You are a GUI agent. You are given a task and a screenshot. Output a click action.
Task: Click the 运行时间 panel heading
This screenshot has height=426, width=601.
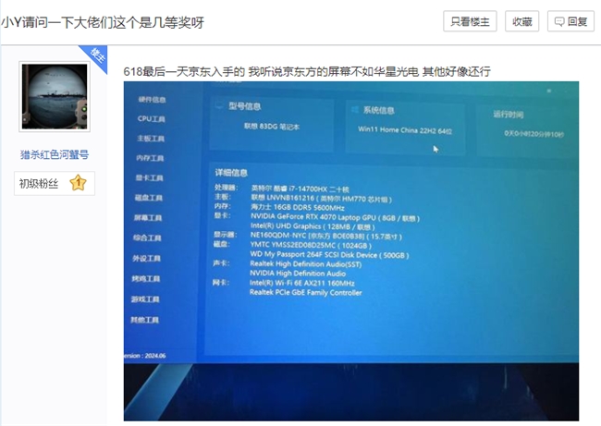point(509,115)
